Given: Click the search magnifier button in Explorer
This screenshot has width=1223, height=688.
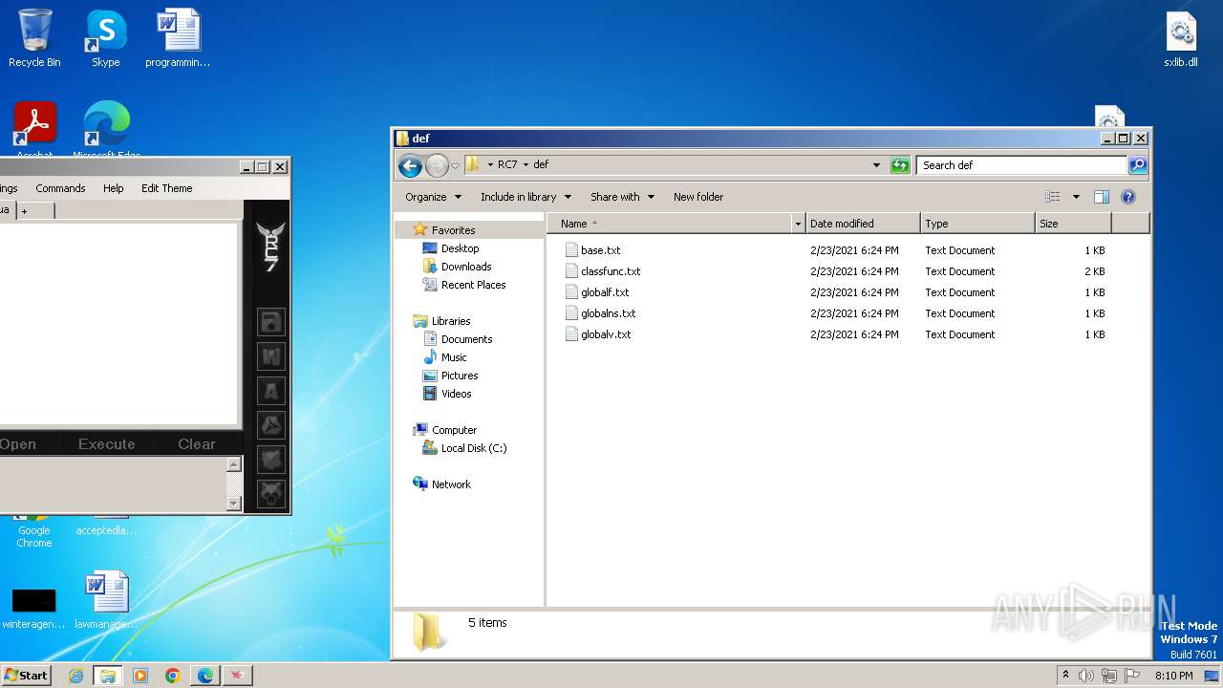Looking at the screenshot, I should (1137, 165).
